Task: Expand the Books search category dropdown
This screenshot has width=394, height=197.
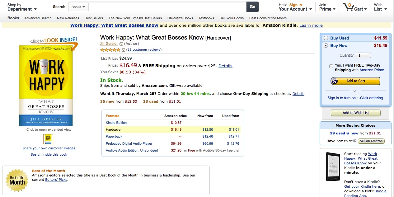Action: point(78,7)
